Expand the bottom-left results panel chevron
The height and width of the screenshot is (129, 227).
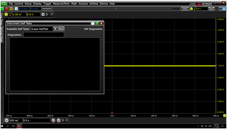click(x=2, y=121)
